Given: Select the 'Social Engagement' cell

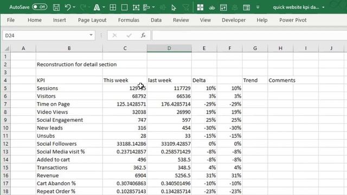Looking at the screenshot, I should 69,120.
